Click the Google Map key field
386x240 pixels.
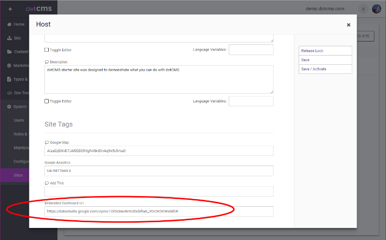159,151
